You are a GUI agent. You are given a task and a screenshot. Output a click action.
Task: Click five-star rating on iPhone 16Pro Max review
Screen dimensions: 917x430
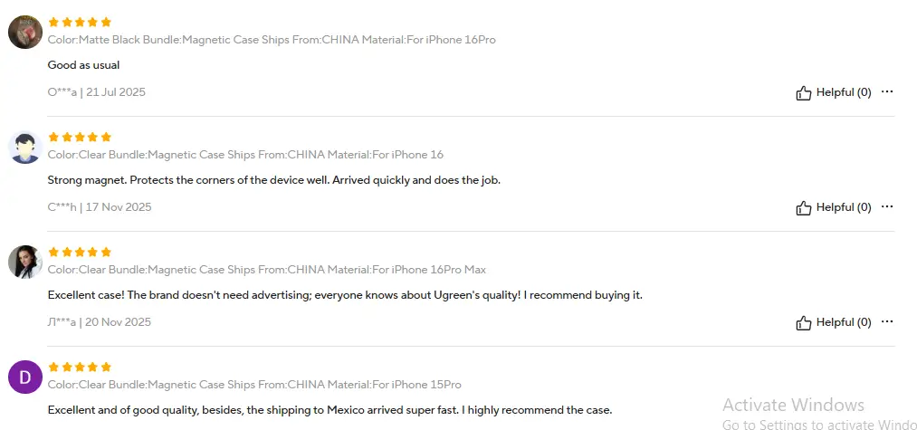pos(80,252)
